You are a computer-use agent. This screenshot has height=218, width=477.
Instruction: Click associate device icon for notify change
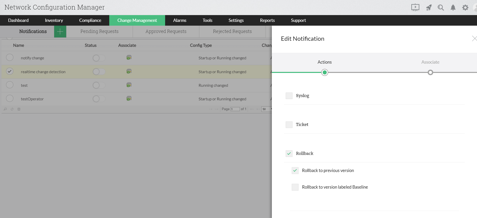click(x=129, y=58)
